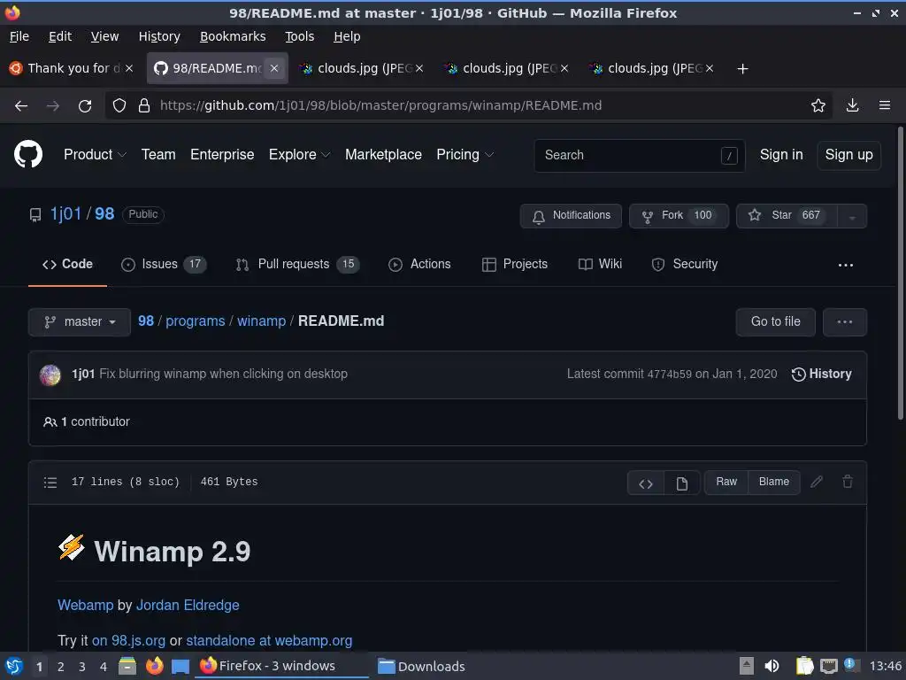Open the File menu
This screenshot has width=906, height=680.
point(19,36)
